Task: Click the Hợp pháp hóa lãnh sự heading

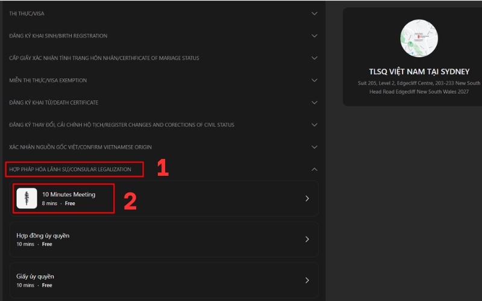Action: point(70,169)
